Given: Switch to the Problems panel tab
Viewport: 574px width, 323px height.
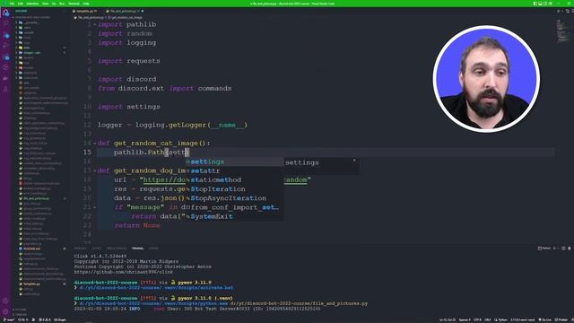Looking at the screenshot, I should 80,249.
